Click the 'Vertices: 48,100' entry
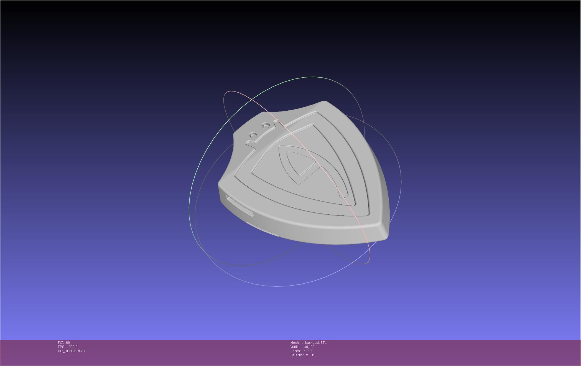Screen dimensions: 581x366 [302, 347]
